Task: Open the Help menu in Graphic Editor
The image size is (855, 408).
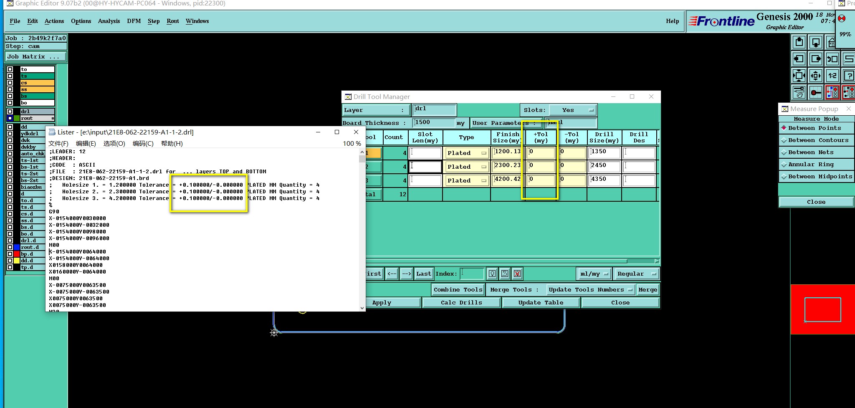Action: coord(672,21)
